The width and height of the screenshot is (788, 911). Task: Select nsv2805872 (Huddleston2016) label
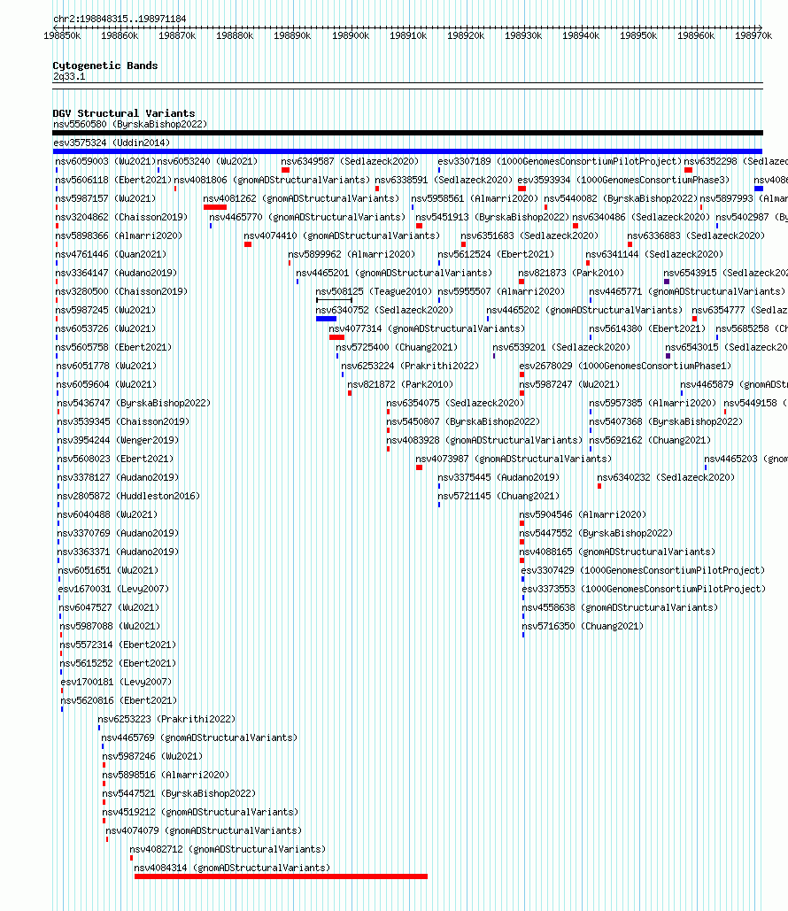128,496
